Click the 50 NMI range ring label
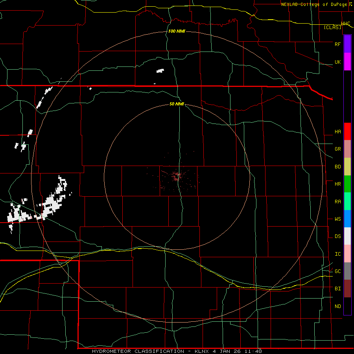 177,104
